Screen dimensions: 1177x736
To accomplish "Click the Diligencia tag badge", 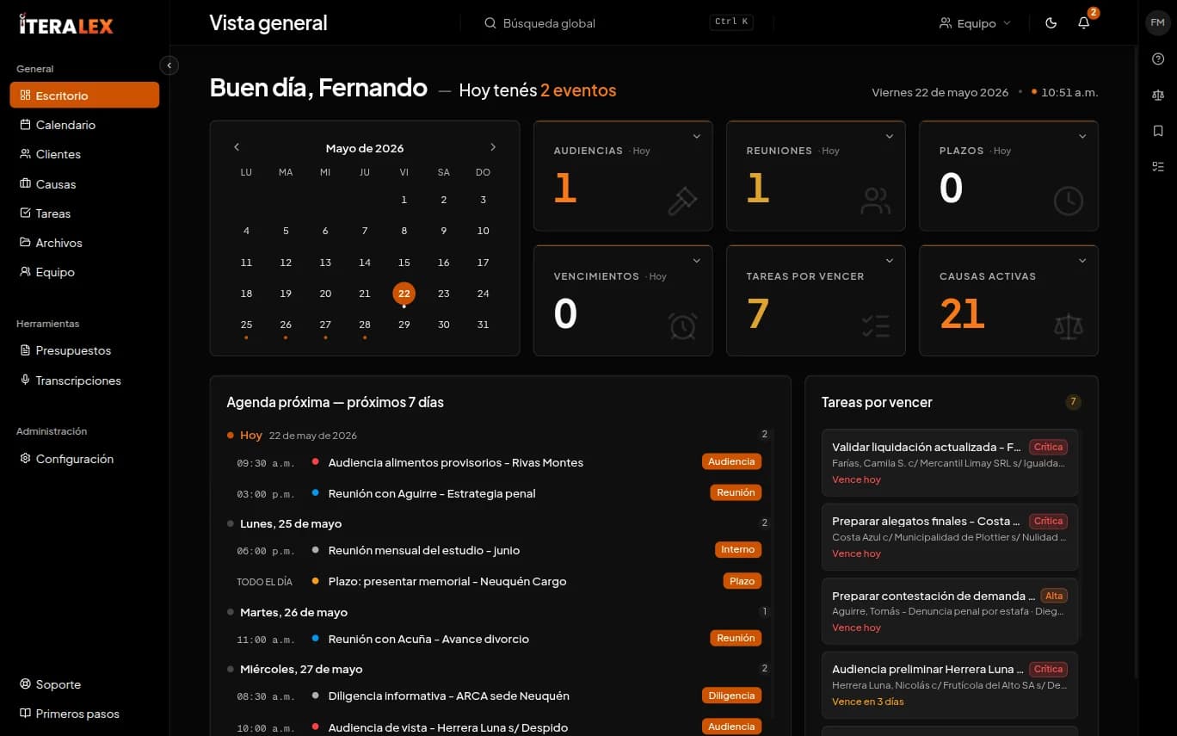I will [x=731, y=696].
